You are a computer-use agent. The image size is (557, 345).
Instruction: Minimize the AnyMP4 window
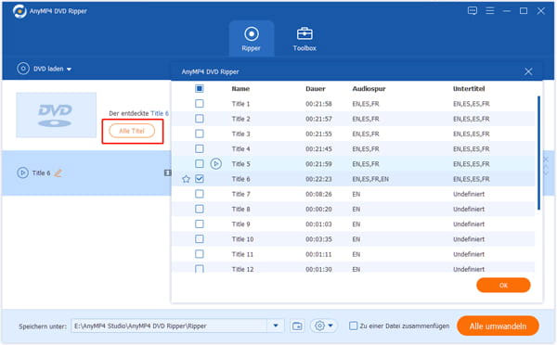tap(507, 11)
